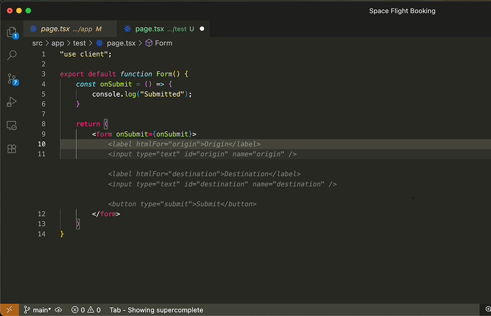Screen dimensions: 491x316
Task: Open the Extensions panel
Action: click(11, 149)
